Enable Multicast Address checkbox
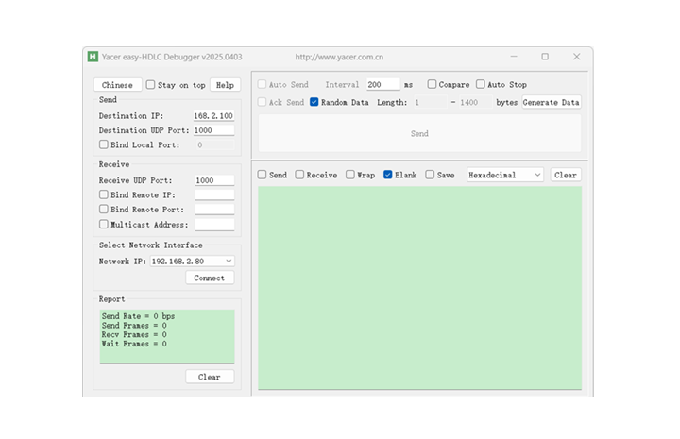The width and height of the screenshot is (680, 439). (104, 224)
